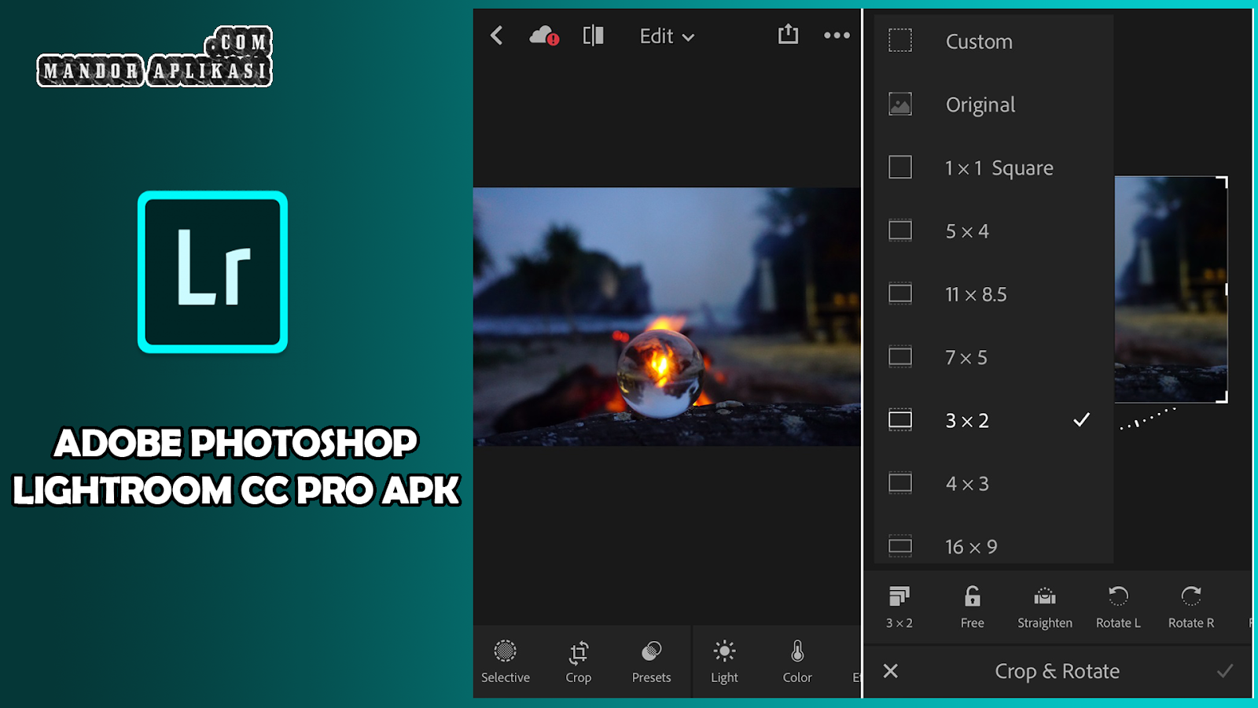1258x708 pixels.
Task: Tap the Rotate R button
Action: [1191, 607]
